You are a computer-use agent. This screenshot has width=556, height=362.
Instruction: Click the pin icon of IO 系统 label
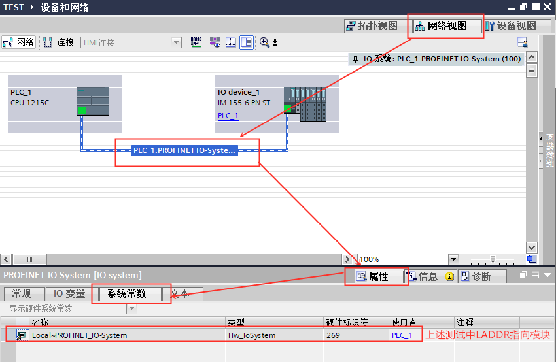(x=355, y=59)
